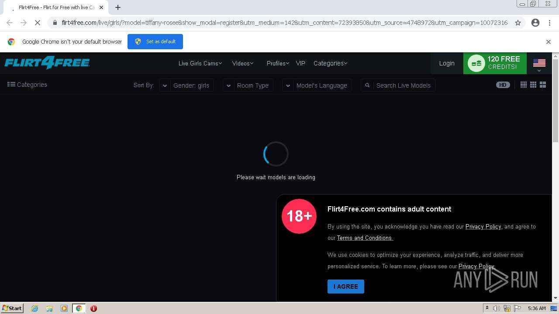
Task: Click the tray network icon
Action: (x=507, y=308)
